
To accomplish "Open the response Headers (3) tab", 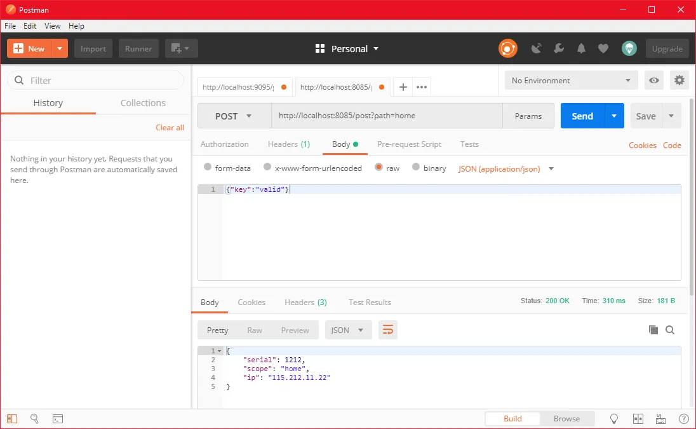I will (305, 303).
